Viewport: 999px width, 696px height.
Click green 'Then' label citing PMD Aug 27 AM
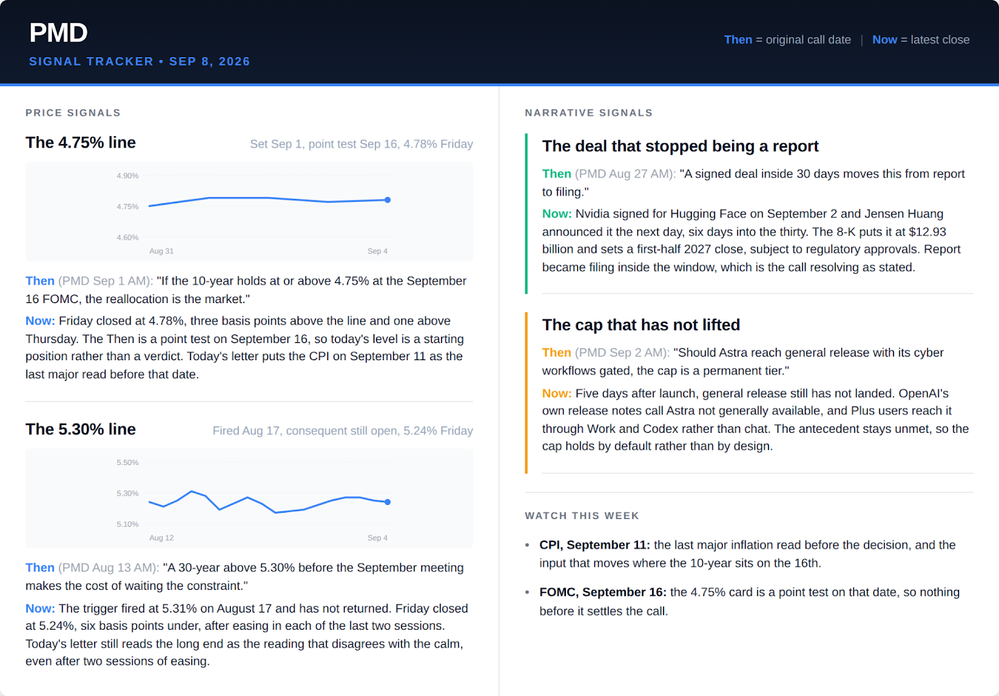pos(557,174)
